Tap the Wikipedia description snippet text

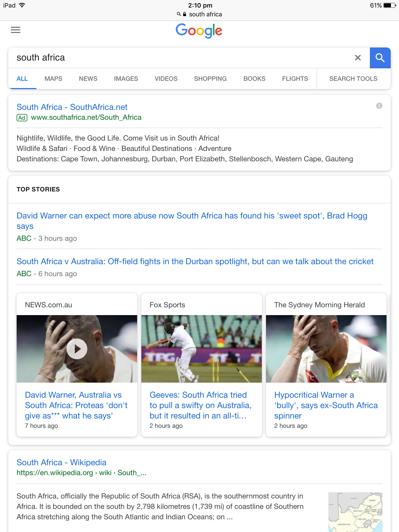point(160,507)
